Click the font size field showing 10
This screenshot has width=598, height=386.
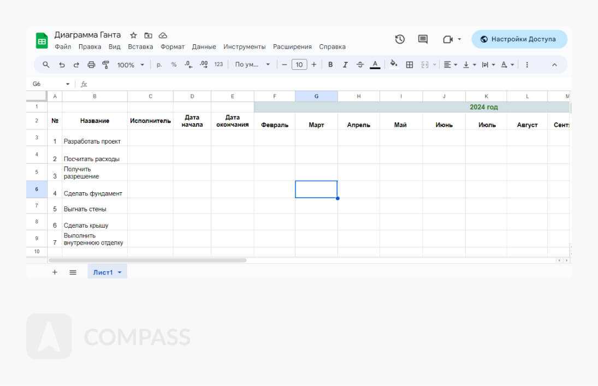[x=299, y=65]
